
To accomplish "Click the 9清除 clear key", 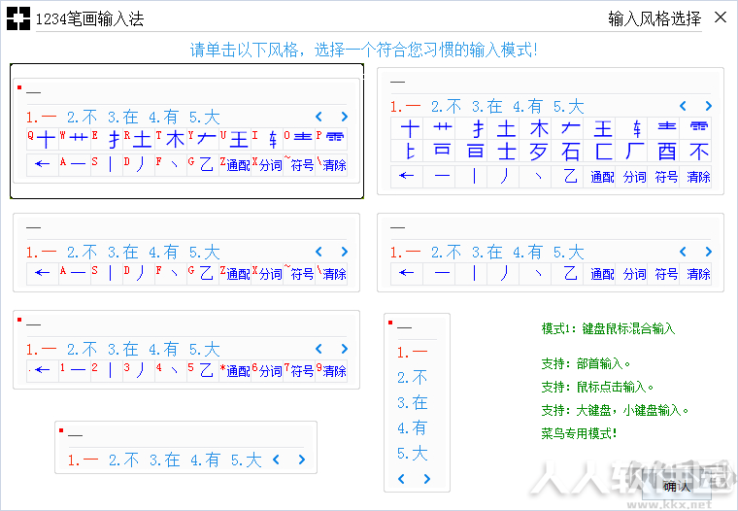I will (x=331, y=370).
